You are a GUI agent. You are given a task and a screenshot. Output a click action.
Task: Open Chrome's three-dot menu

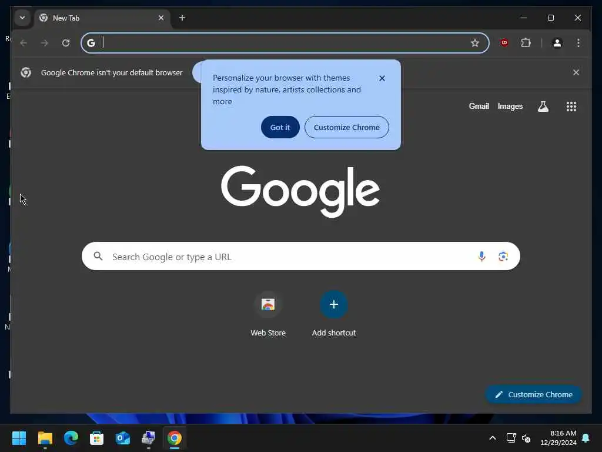[578, 43]
